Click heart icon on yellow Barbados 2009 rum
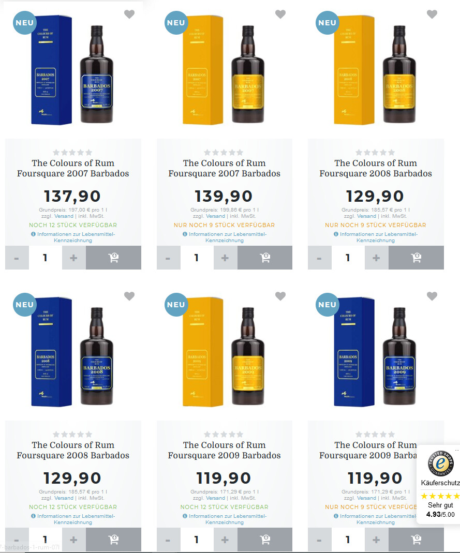Viewport: 460px width, 553px height. [x=280, y=296]
